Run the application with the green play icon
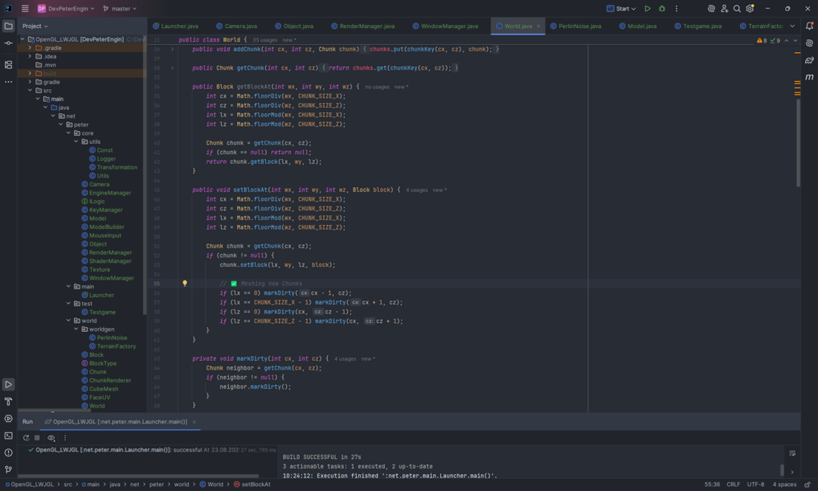 pos(648,8)
